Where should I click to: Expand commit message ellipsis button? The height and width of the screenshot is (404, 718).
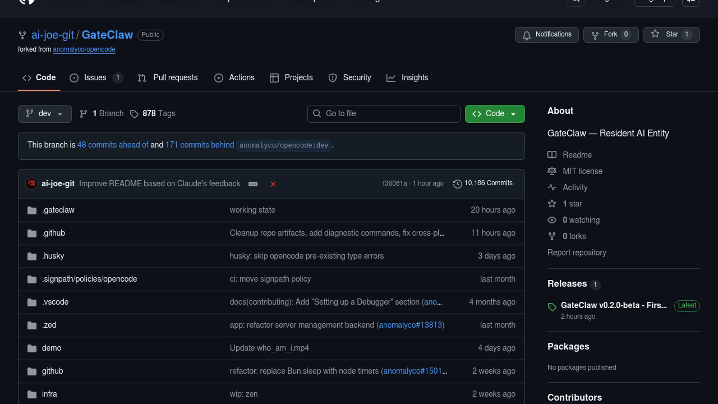click(253, 184)
